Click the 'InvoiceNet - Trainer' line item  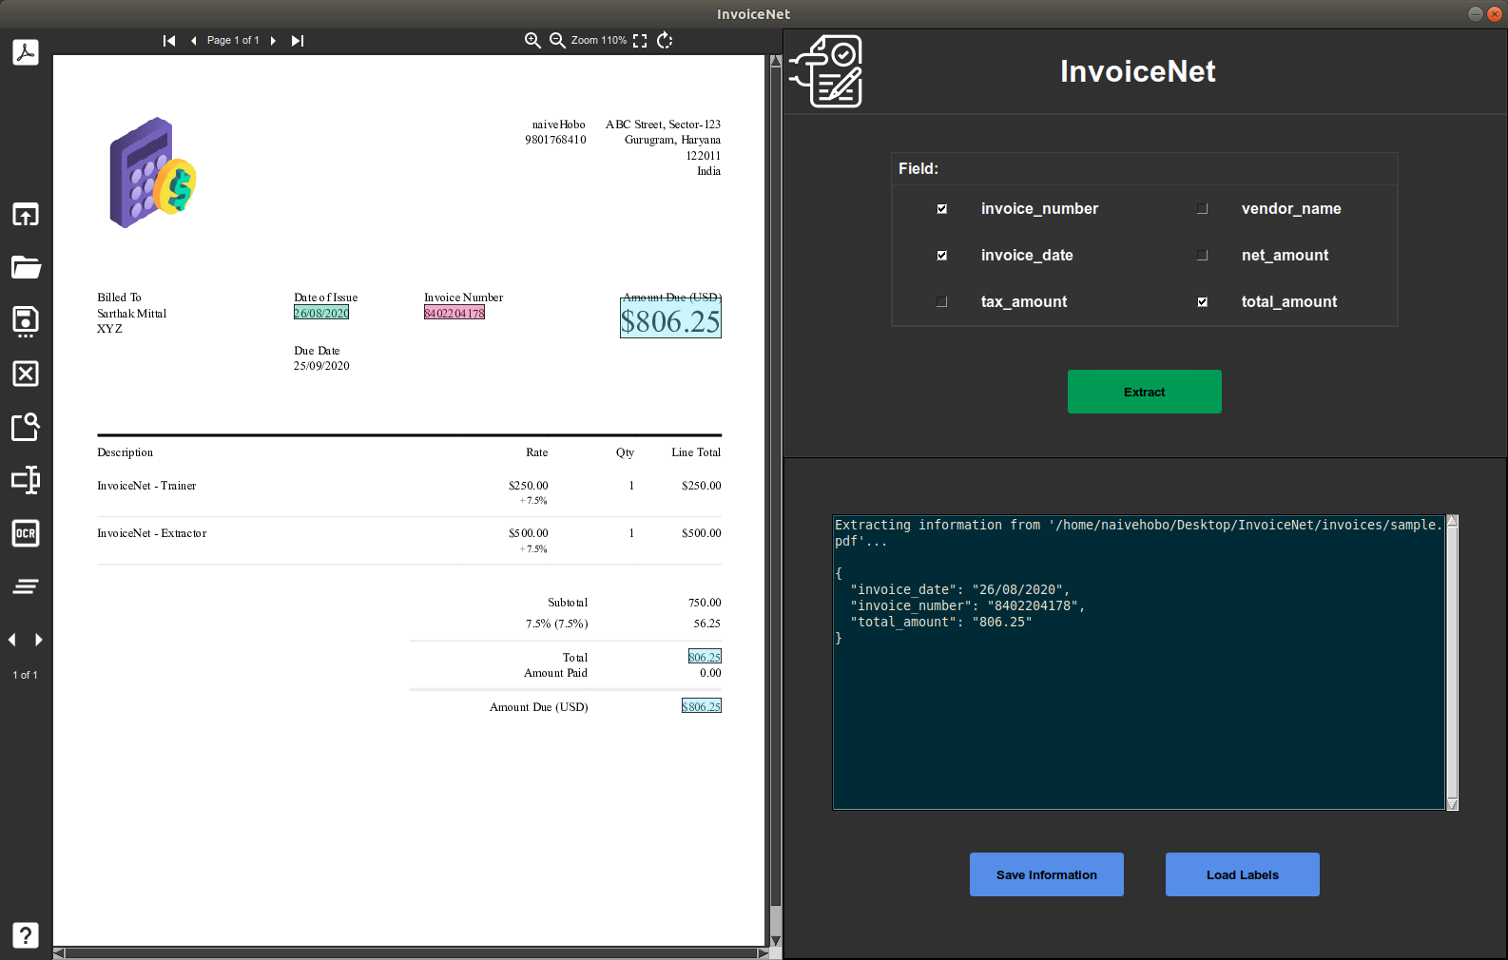[146, 486]
